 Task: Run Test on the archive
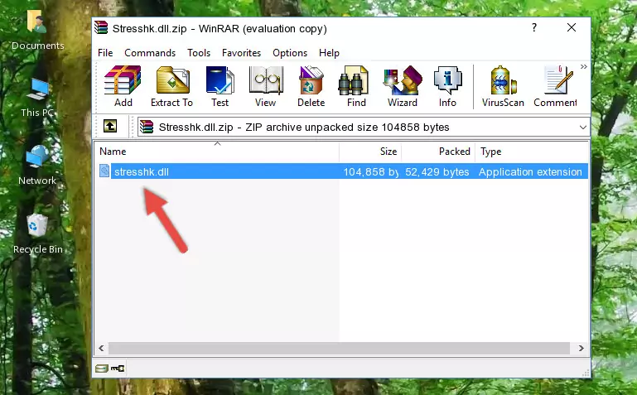point(220,86)
